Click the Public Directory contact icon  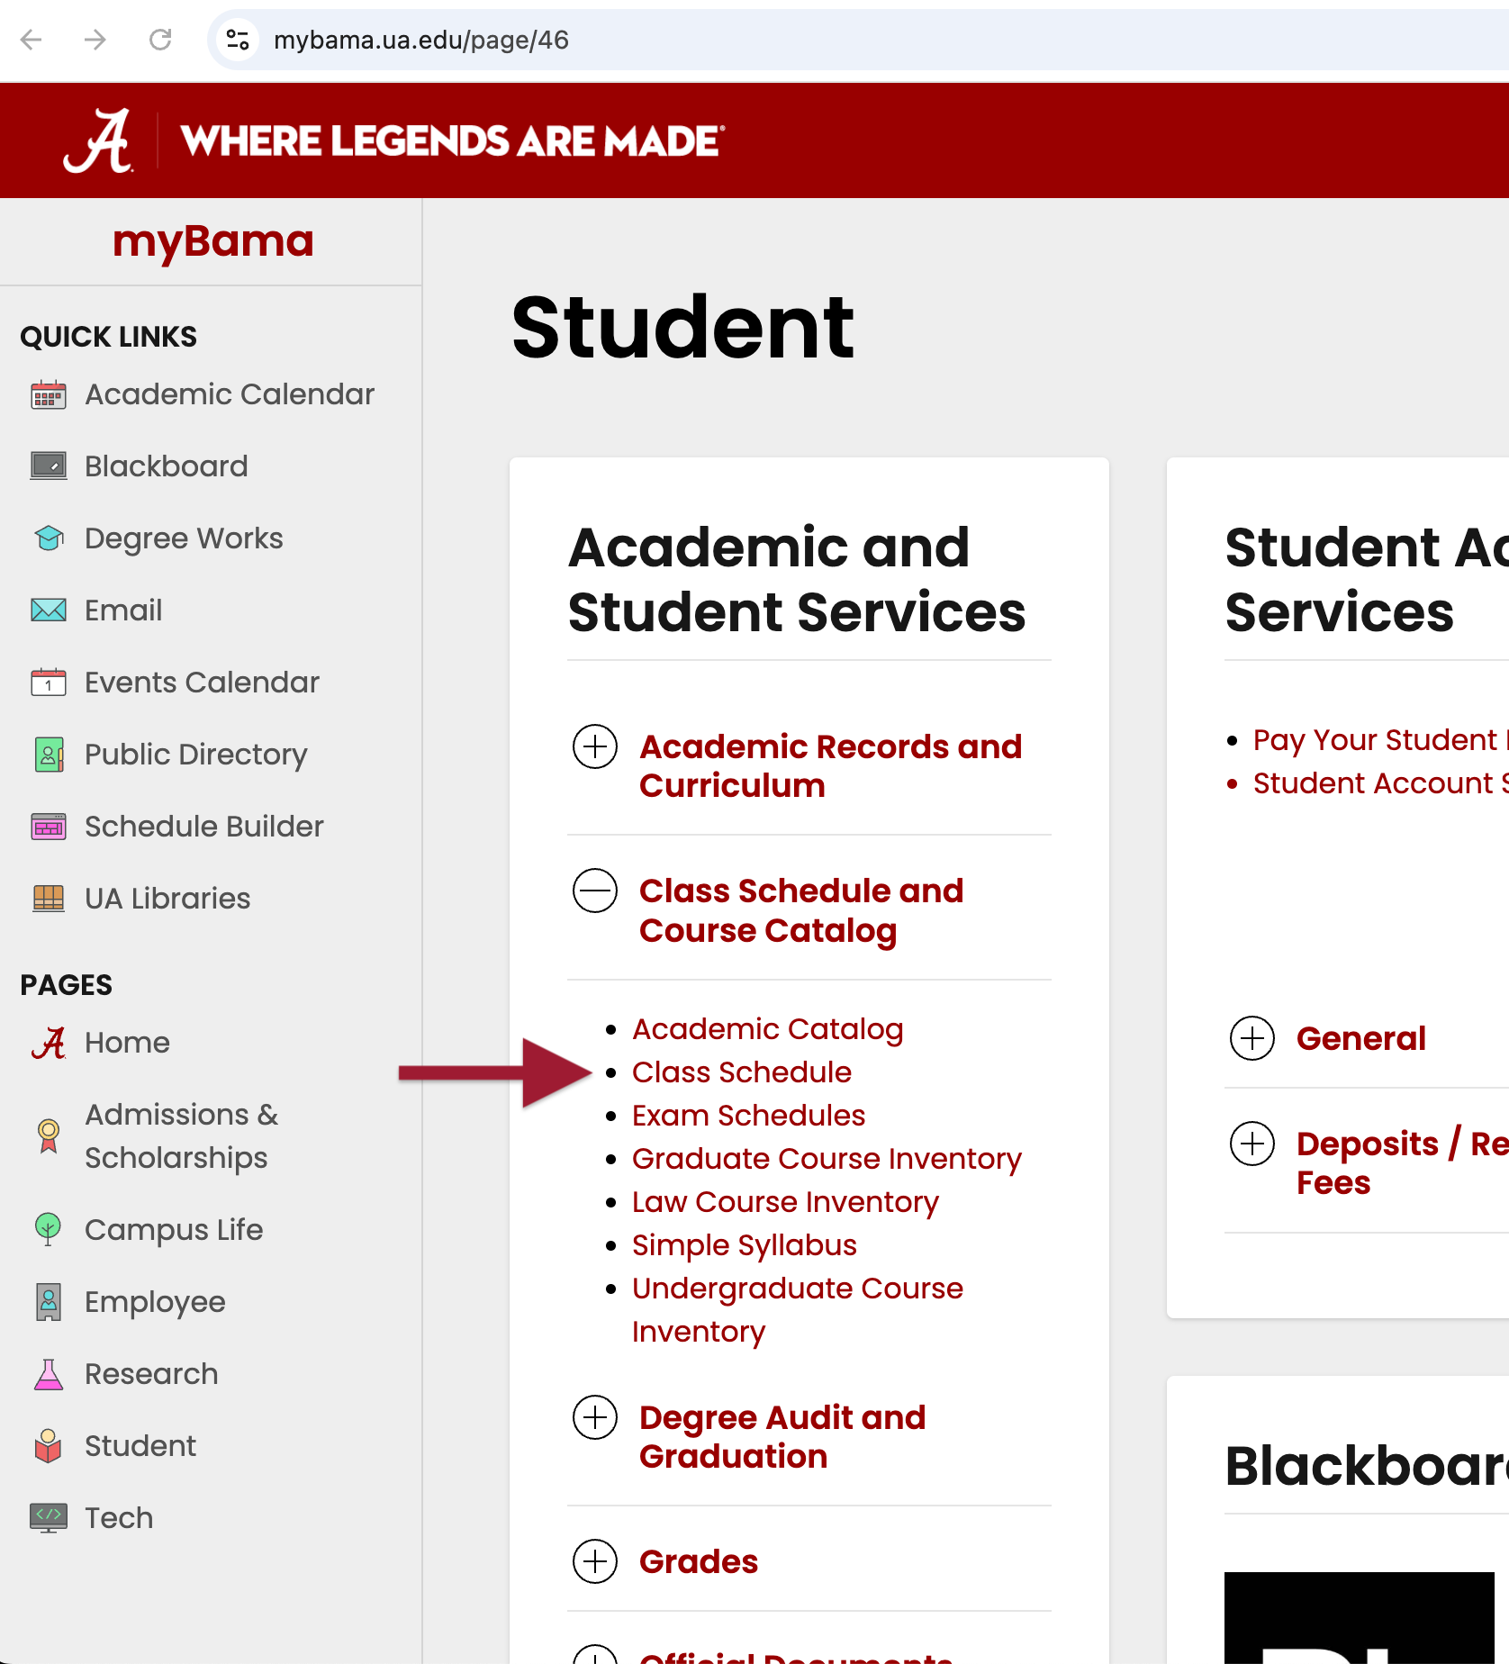[49, 755]
